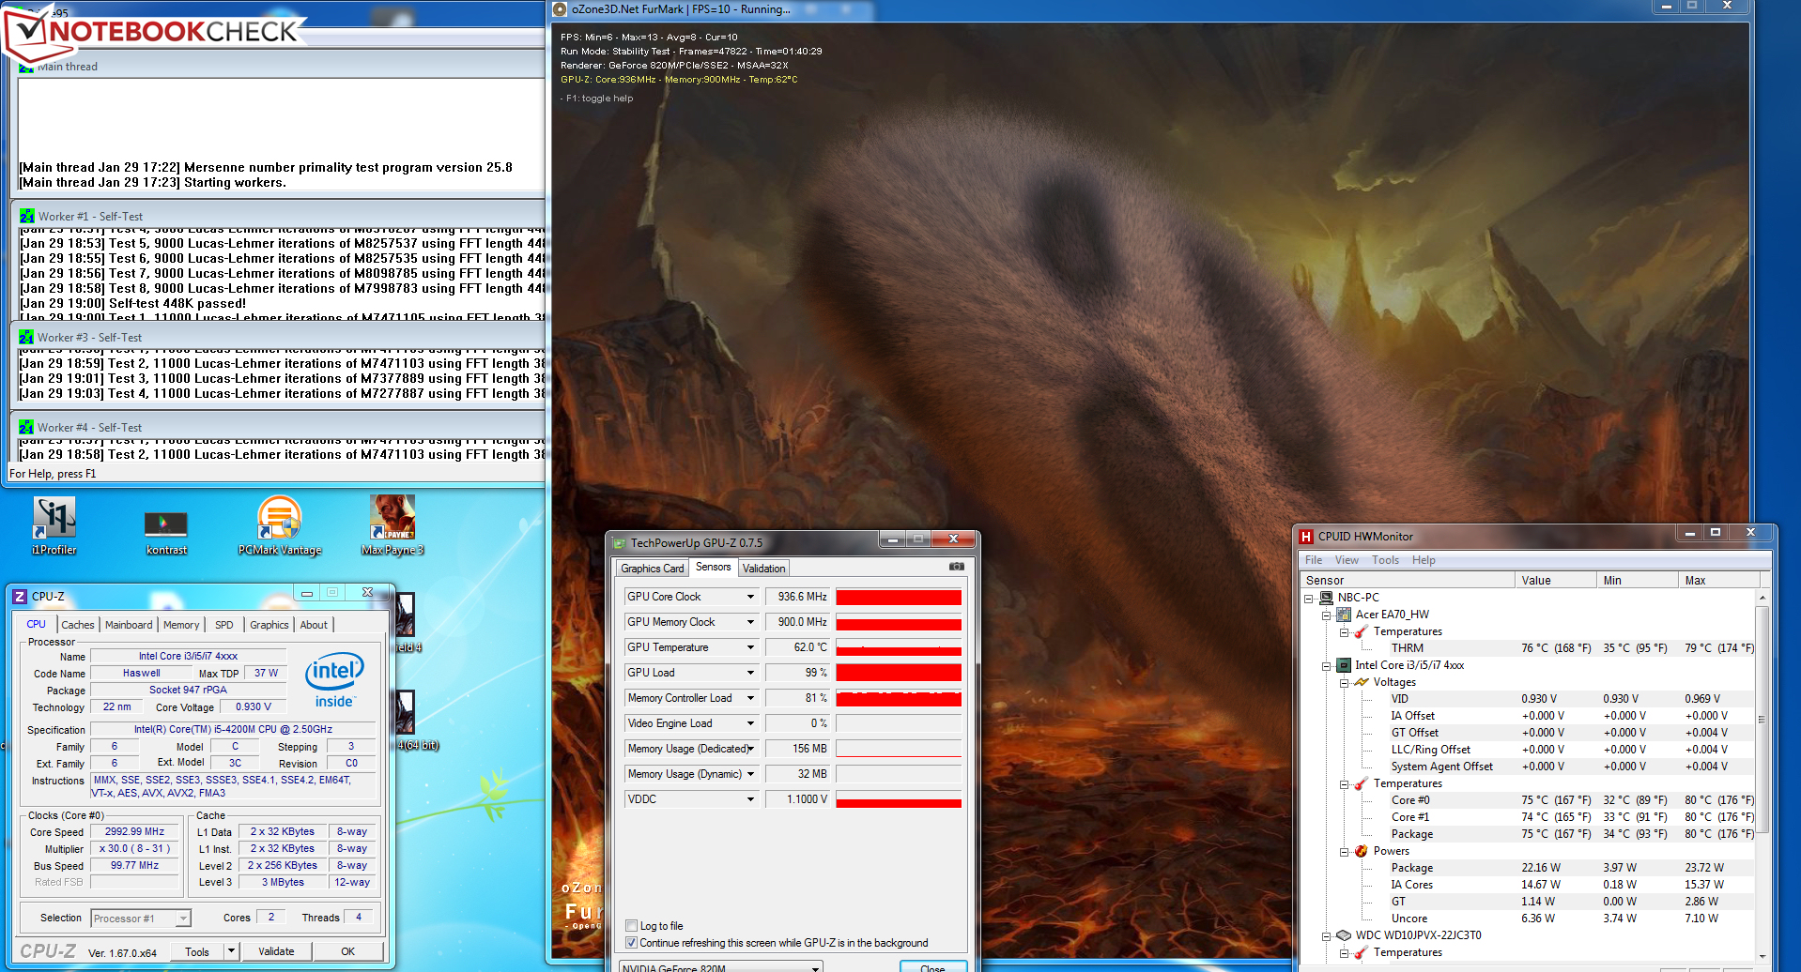Screen dimensions: 1801x972
Task: Select the NBC-PC computer icon in HWMonitor
Action: tap(1327, 598)
